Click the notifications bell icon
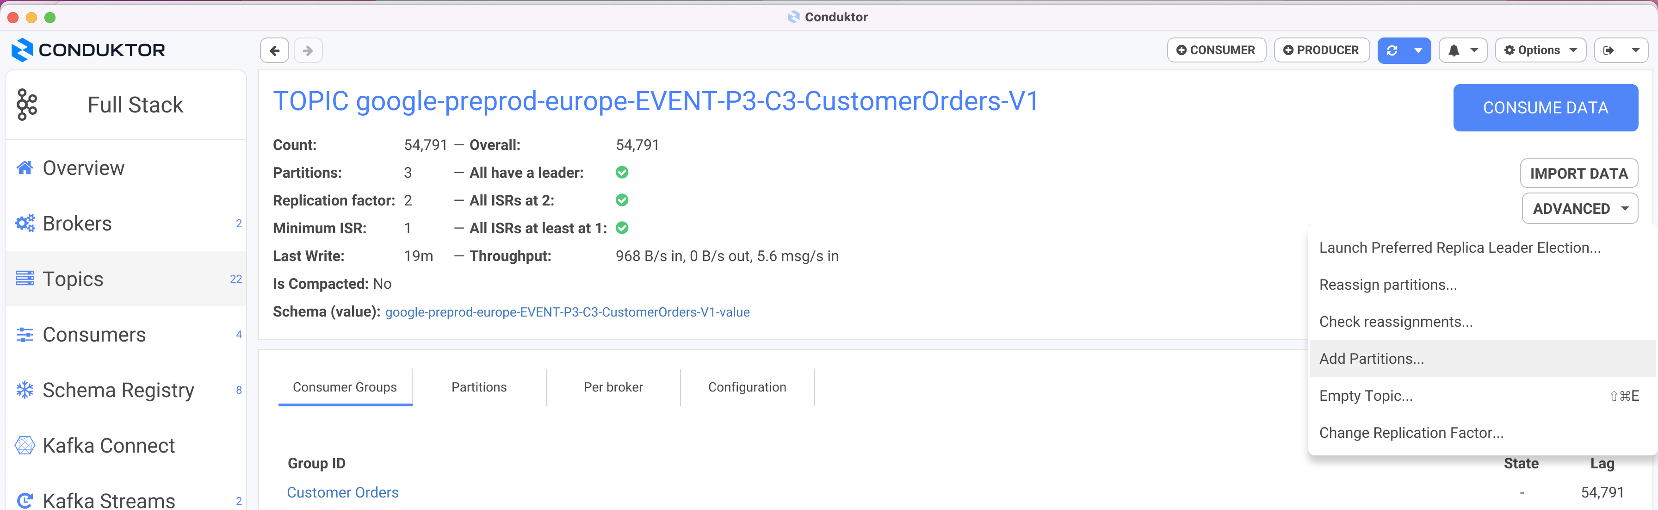The width and height of the screenshot is (1658, 510). click(x=1454, y=50)
